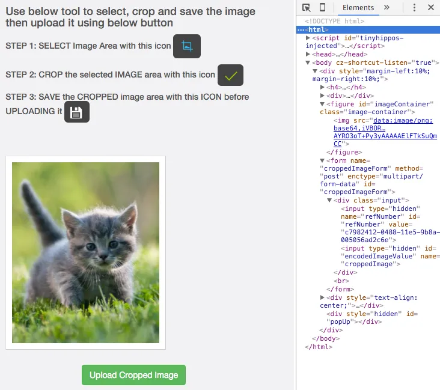Select the closing </form> tag row
Image resolution: width=440 pixels, height=390 pixels.
point(340,289)
